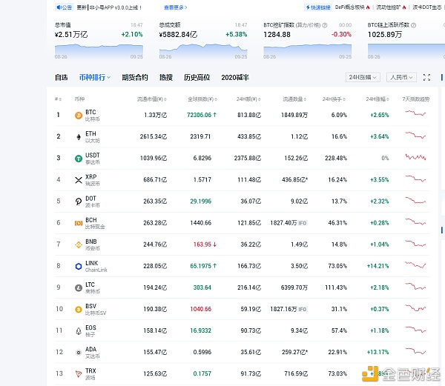Viewport: 445px width, 386px height.
Task: Click the TRX Tron coin icon
Action: click(x=79, y=374)
